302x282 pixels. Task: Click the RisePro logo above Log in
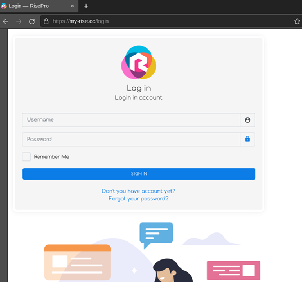click(x=139, y=62)
